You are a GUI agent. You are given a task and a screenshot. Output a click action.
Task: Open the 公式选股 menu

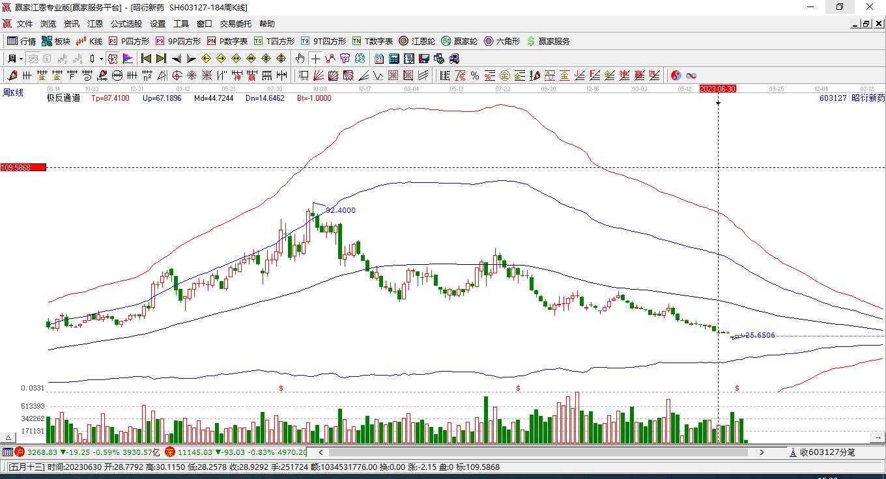pos(126,24)
